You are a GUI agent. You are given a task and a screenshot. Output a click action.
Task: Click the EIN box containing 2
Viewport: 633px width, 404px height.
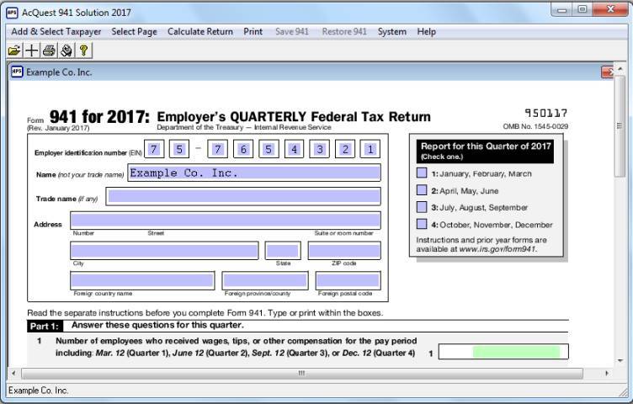tap(345, 149)
